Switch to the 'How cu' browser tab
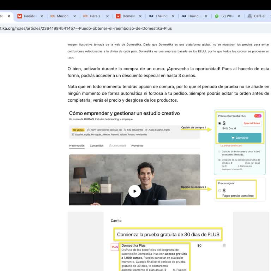 tap(194, 16)
